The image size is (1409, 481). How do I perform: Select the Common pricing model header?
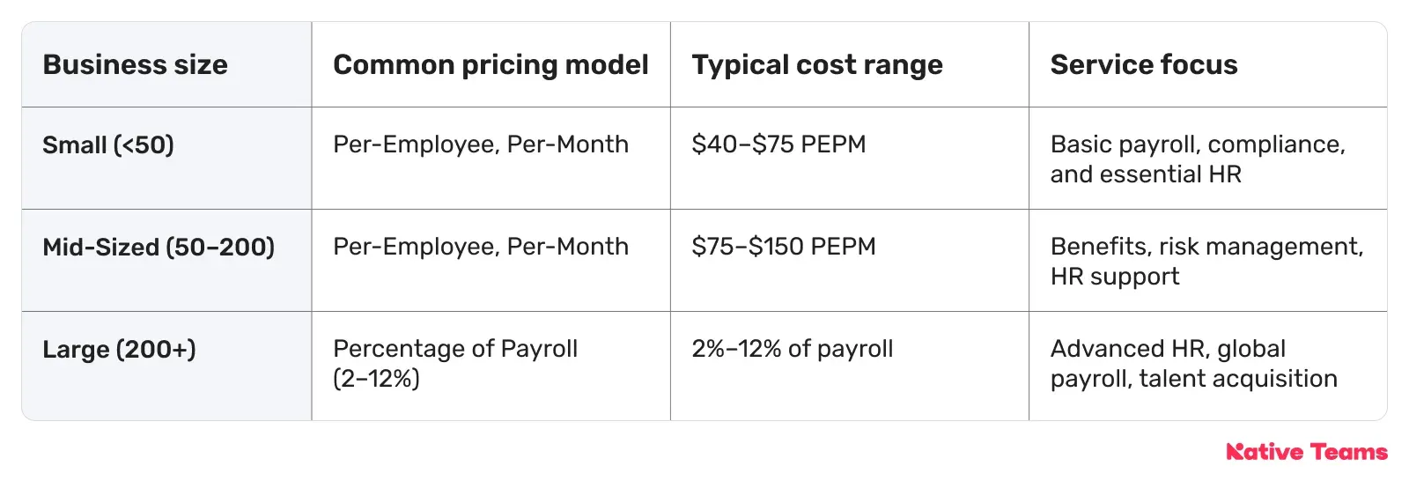click(x=491, y=64)
